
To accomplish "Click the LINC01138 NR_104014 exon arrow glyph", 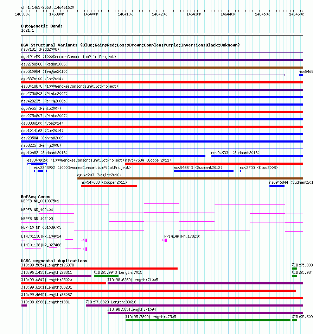I will click(85, 240).
